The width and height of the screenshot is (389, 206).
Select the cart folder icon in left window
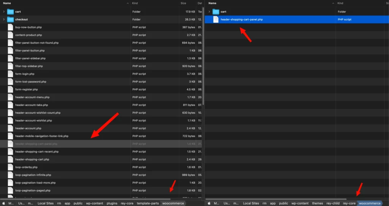10,12
